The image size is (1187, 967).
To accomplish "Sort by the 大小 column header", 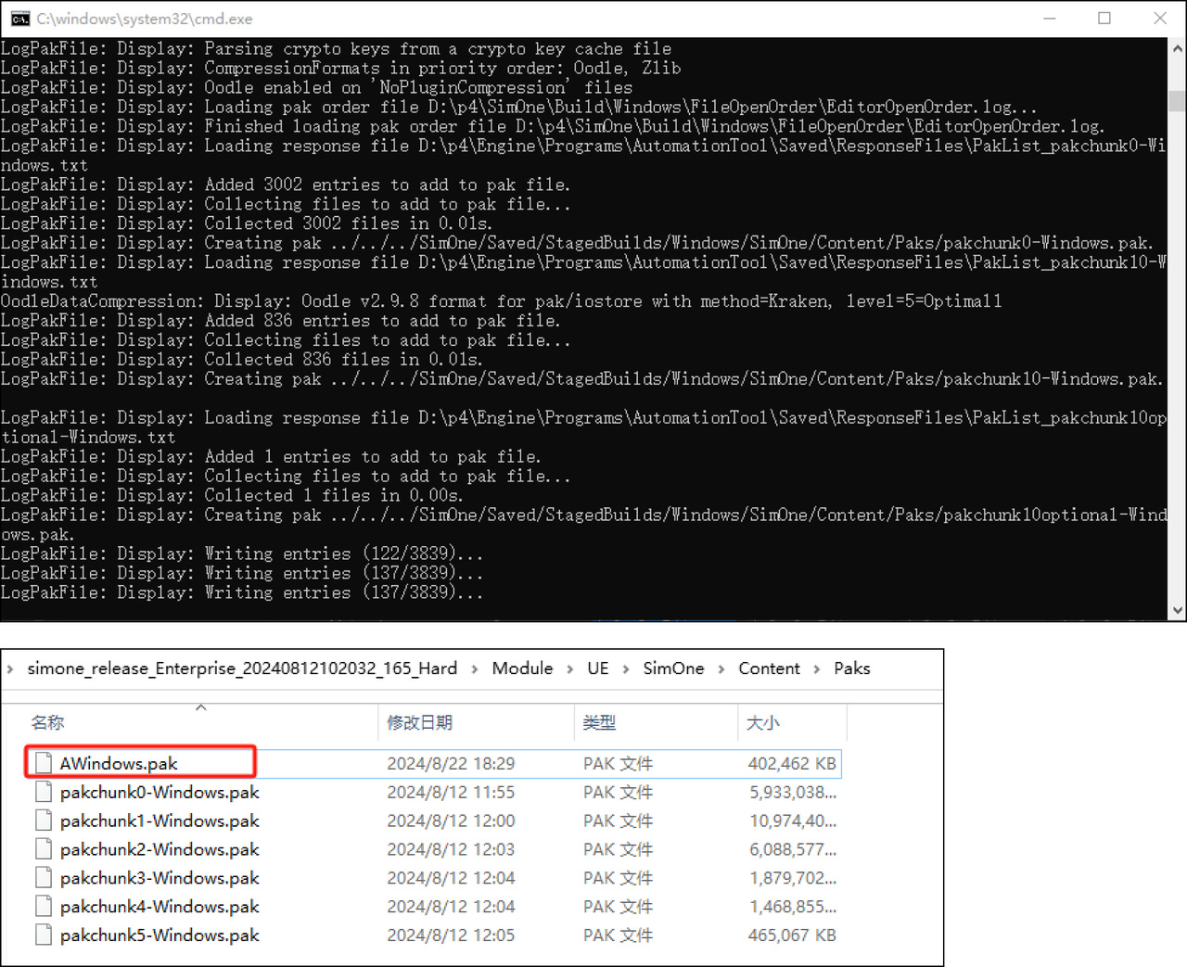I will [762, 722].
